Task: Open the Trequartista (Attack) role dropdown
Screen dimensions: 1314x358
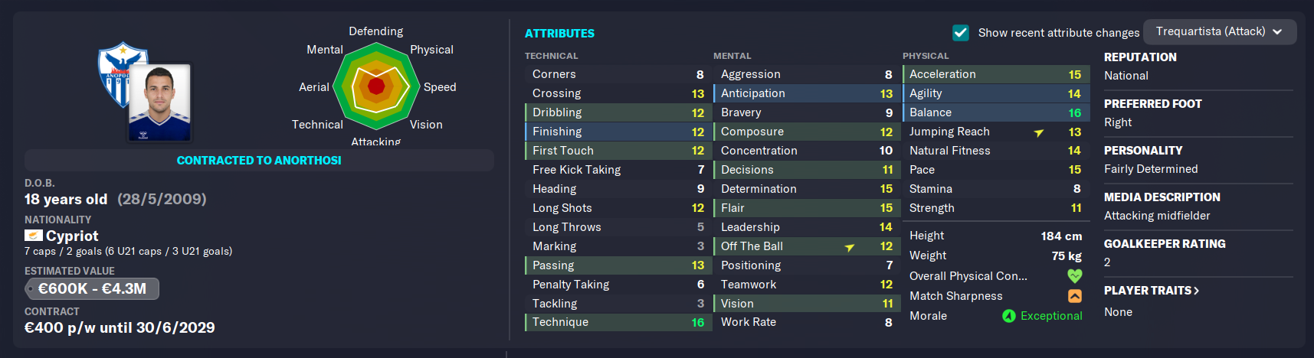Action: [1220, 32]
